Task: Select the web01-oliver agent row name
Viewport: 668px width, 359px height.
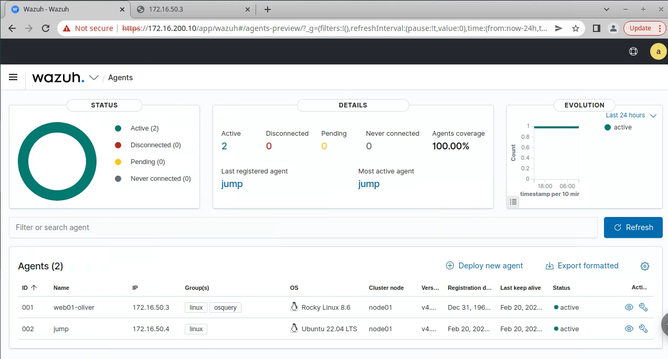Action: 74,308
